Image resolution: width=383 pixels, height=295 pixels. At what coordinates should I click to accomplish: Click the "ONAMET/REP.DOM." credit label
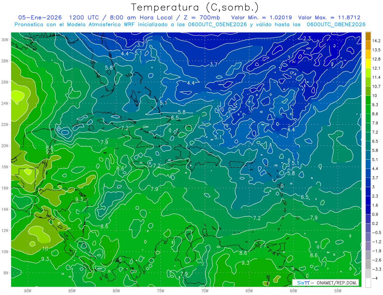click(x=337, y=283)
